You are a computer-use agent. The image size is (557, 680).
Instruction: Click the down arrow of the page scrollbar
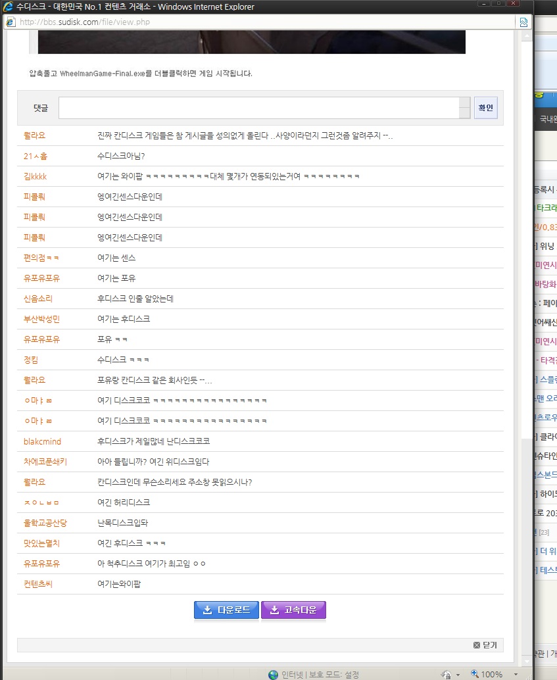(x=527, y=661)
